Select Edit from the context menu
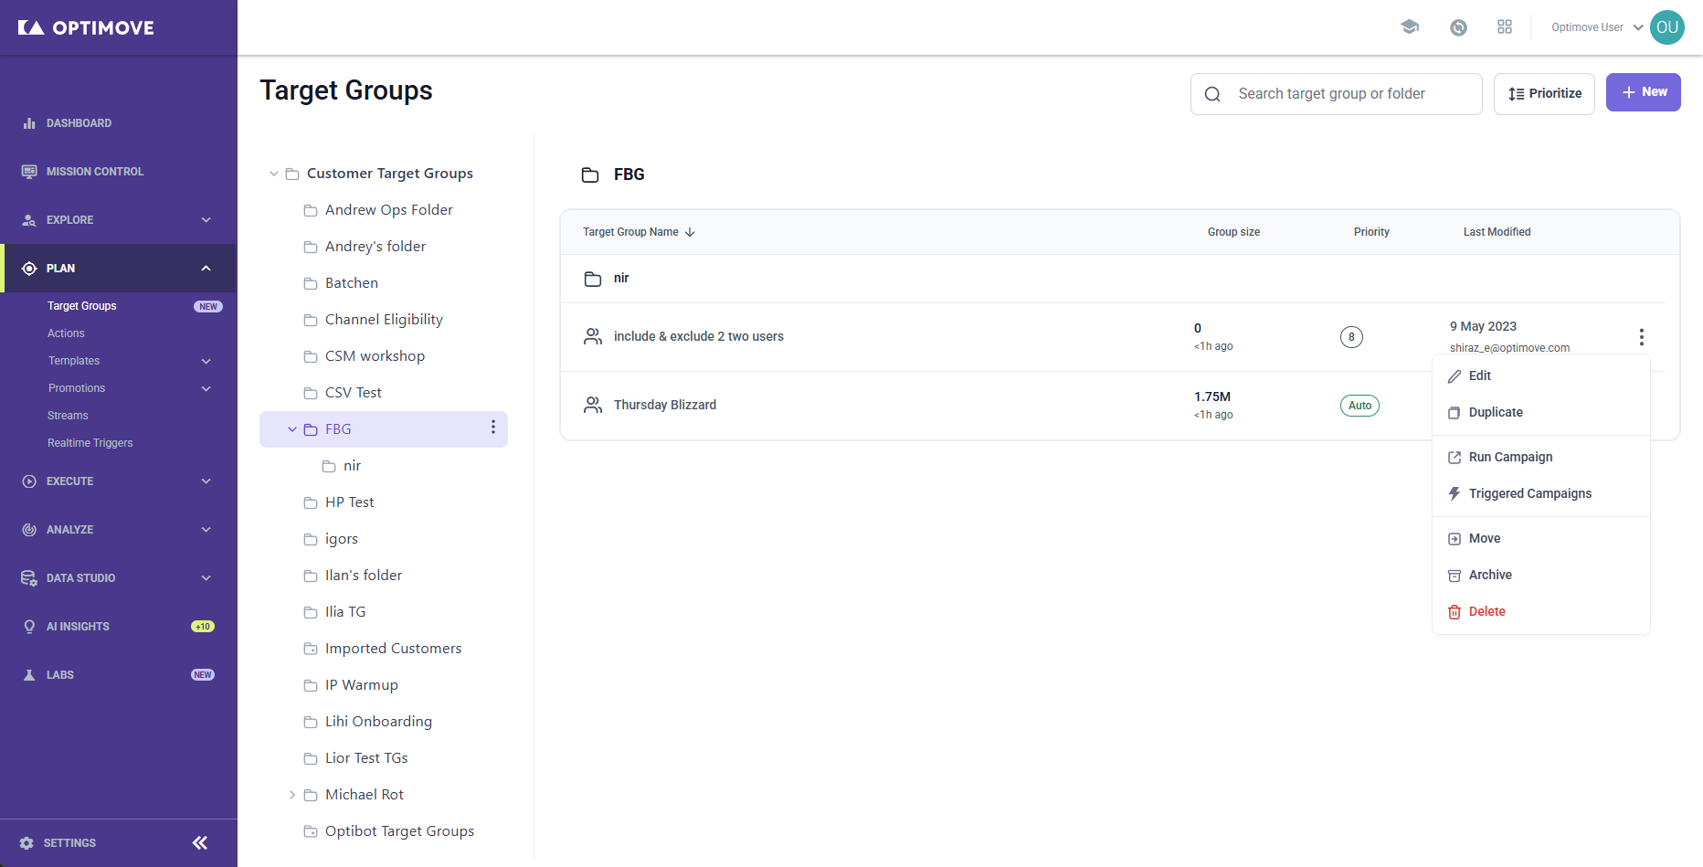 (1541, 376)
